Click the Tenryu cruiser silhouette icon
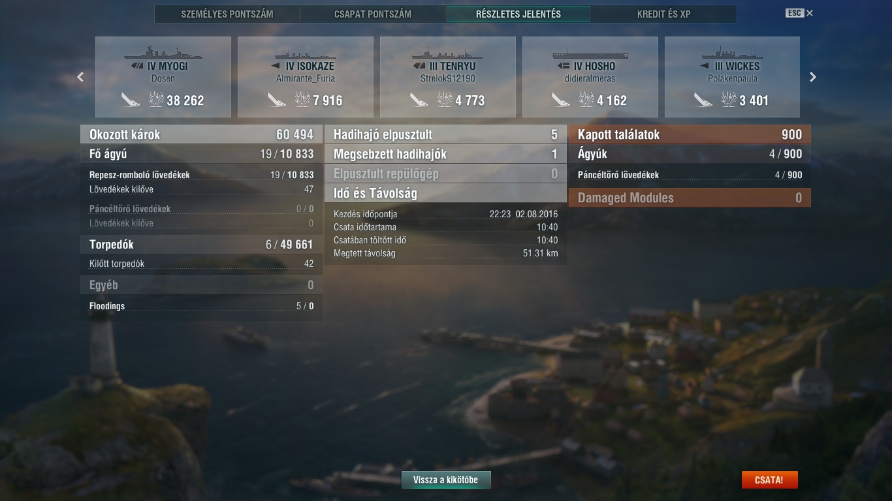Viewport: 892px width, 501px height. click(448, 52)
